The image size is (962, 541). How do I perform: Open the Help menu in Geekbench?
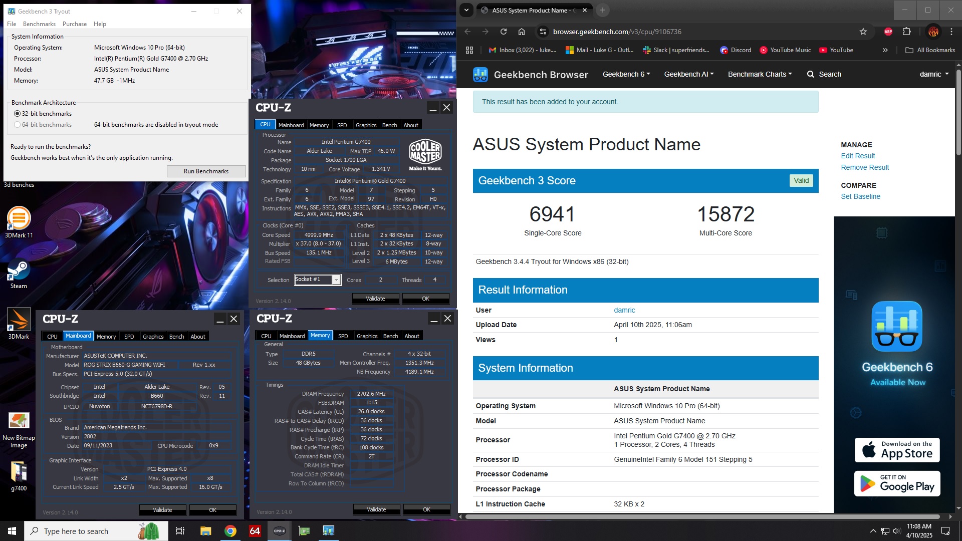(x=100, y=24)
